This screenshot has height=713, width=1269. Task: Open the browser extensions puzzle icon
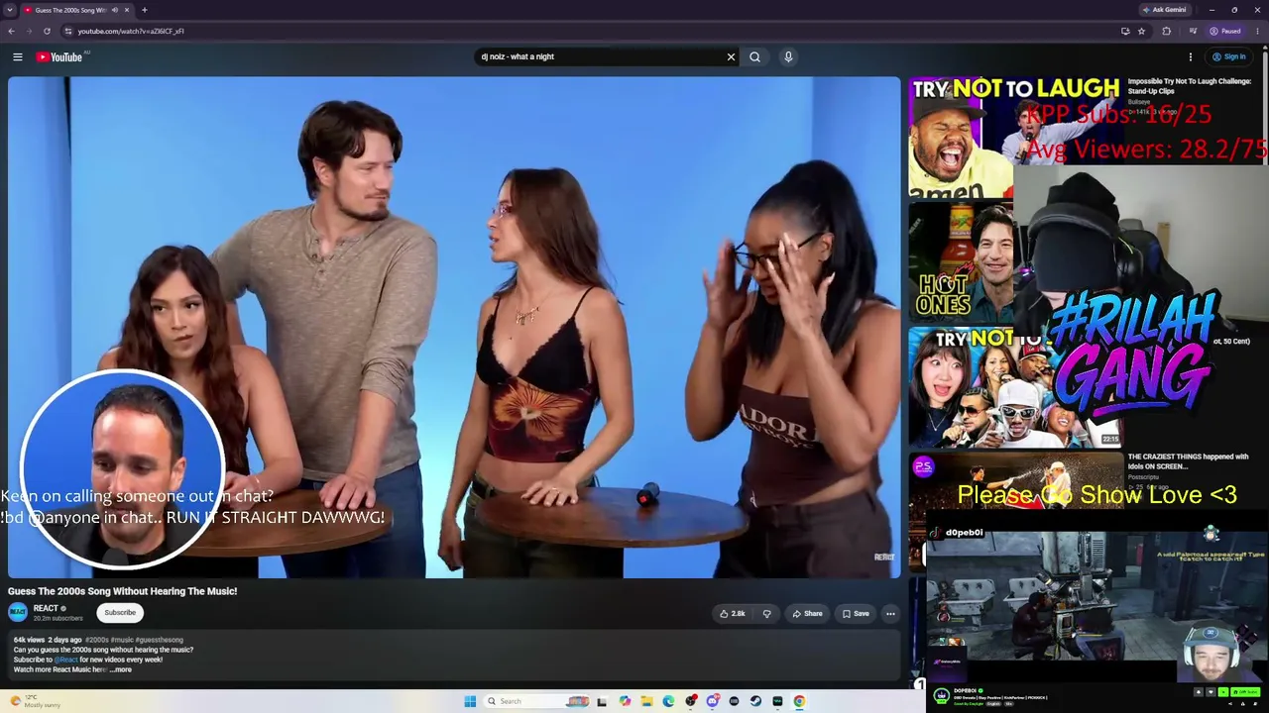pos(1166,31)
